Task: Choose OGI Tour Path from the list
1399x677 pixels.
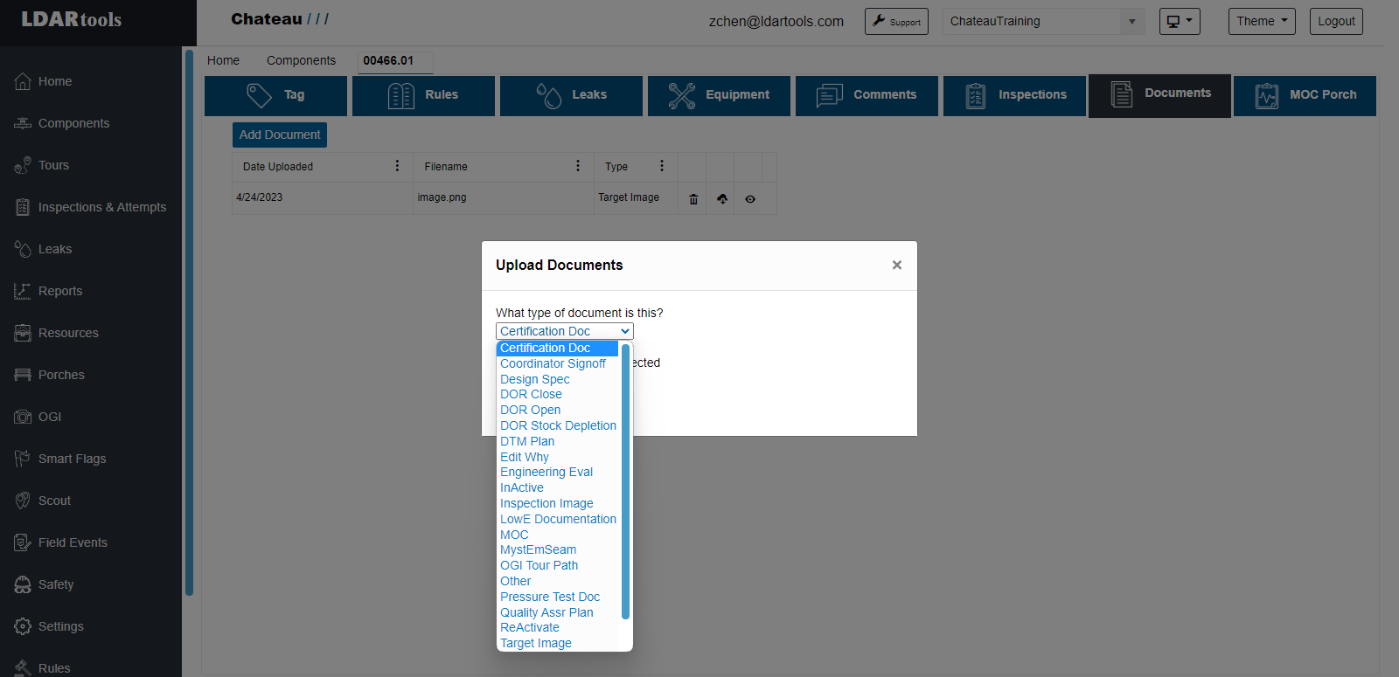Action: [558, 565]
